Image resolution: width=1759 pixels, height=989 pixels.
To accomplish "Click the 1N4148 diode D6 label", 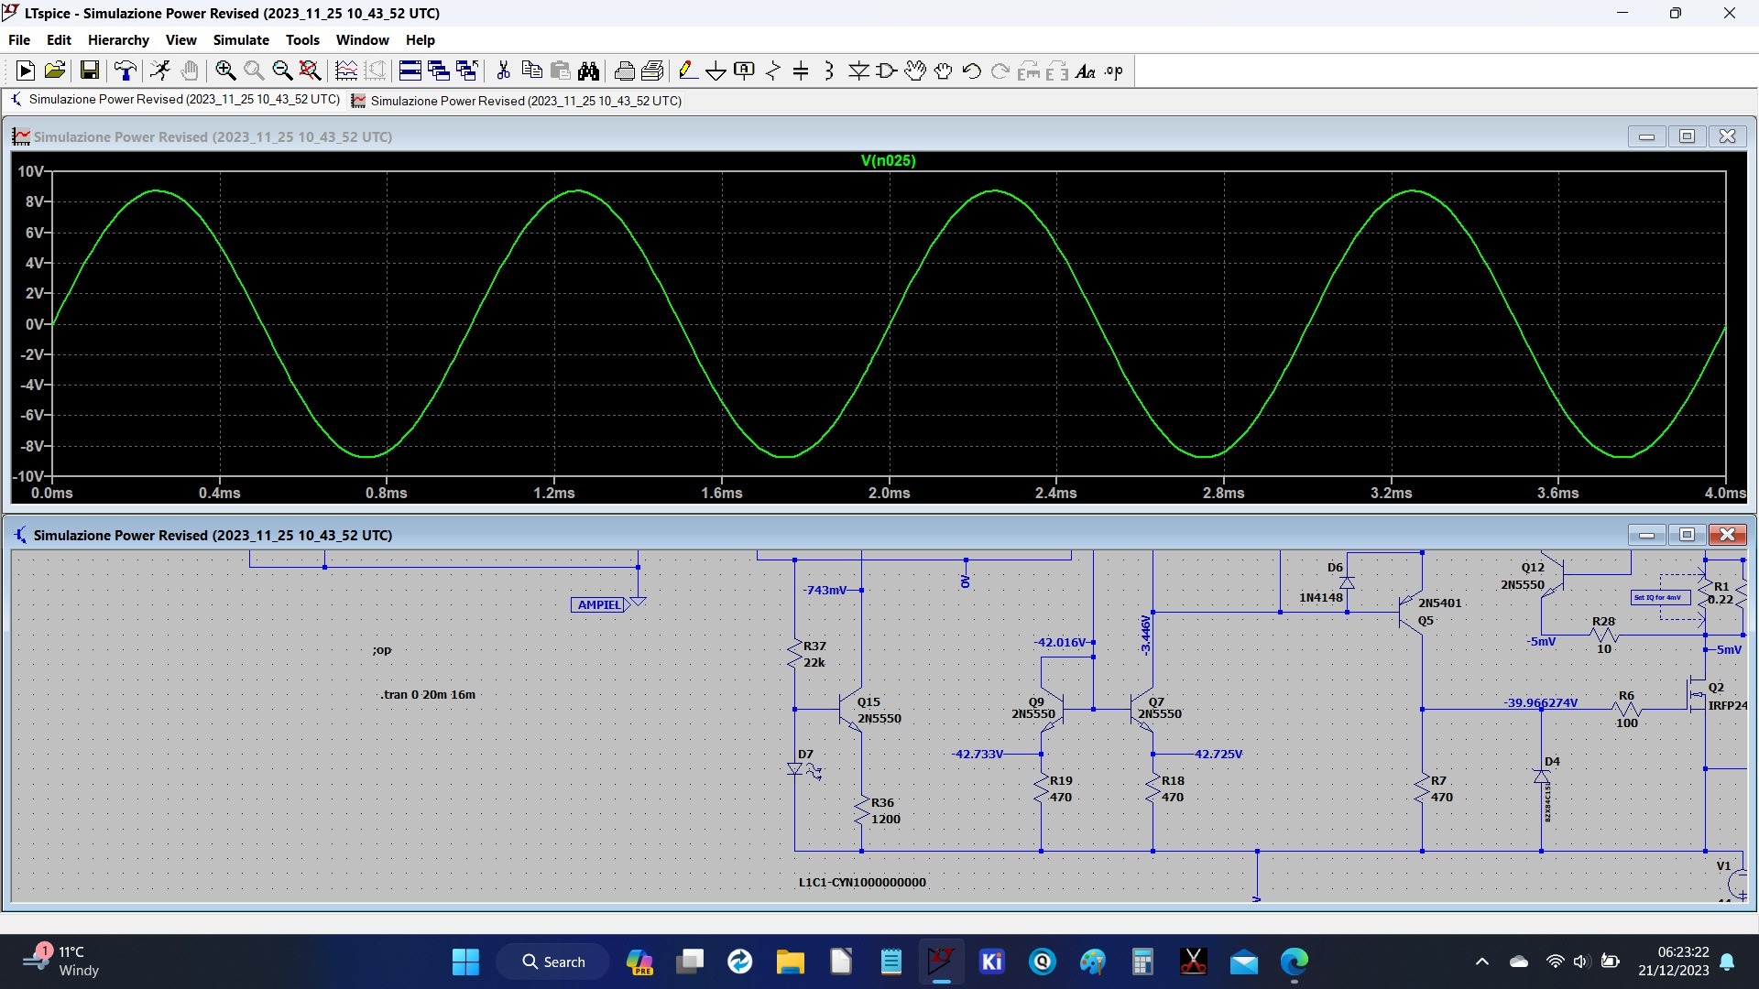I will (x=1320, y=597).
